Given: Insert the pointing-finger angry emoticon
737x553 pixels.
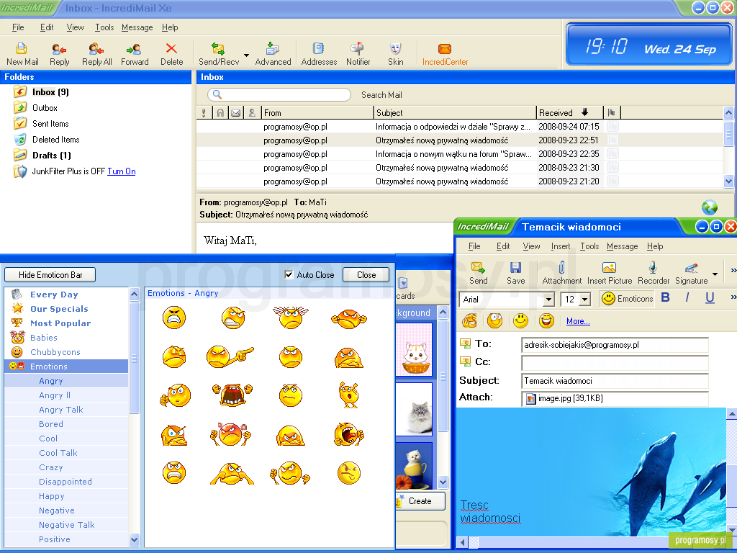Looking at the screenshot, I should [230, 357].
